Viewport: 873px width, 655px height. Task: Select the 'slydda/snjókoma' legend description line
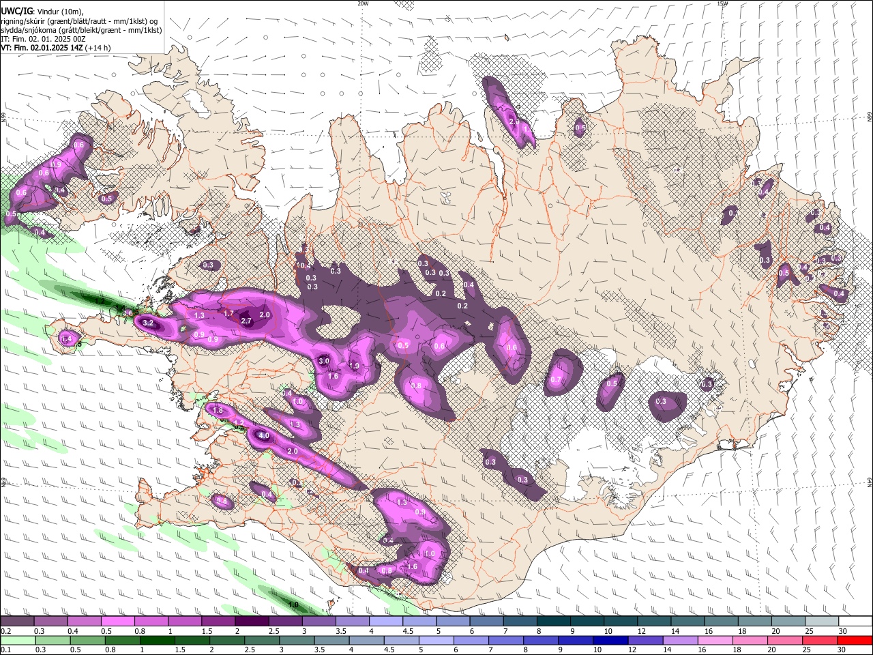(81, 30)
